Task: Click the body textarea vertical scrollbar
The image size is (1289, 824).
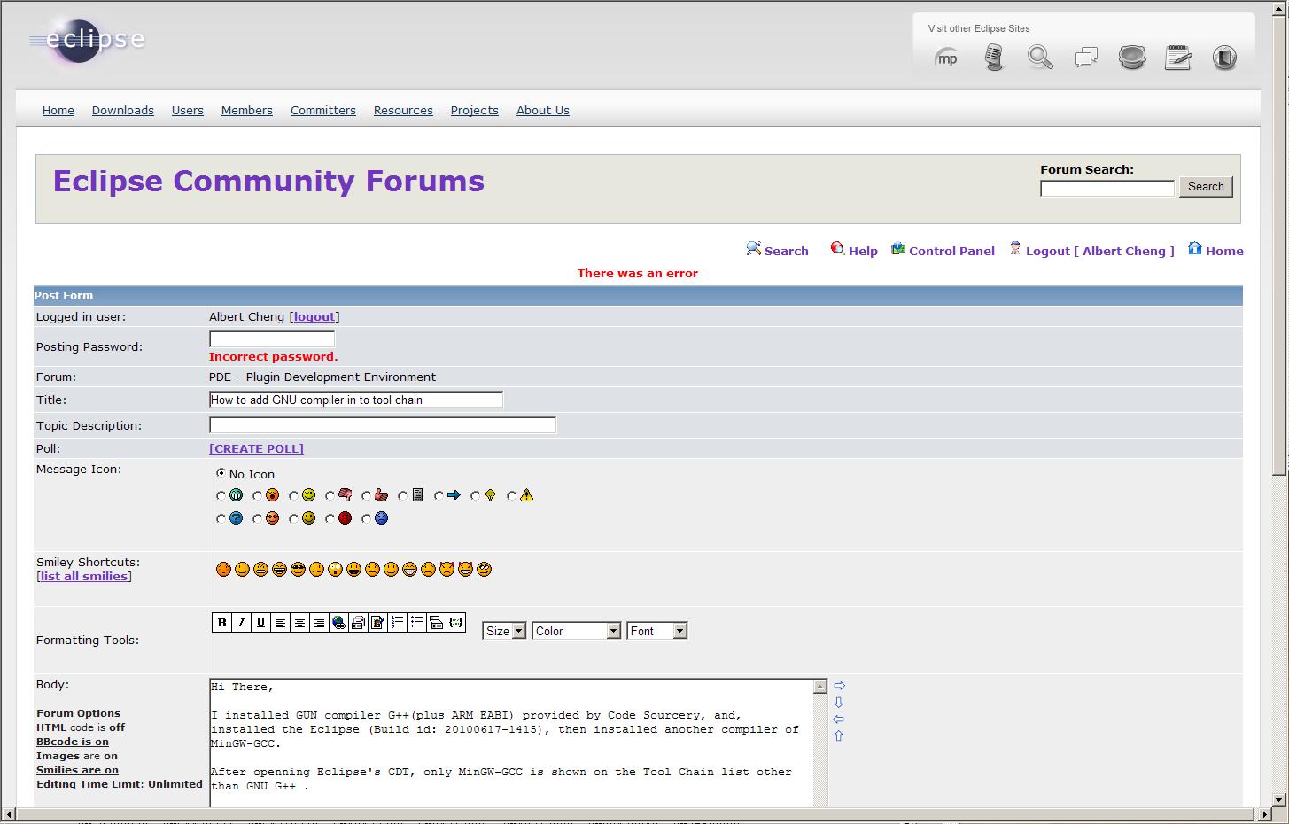Action: click(820, 742)
